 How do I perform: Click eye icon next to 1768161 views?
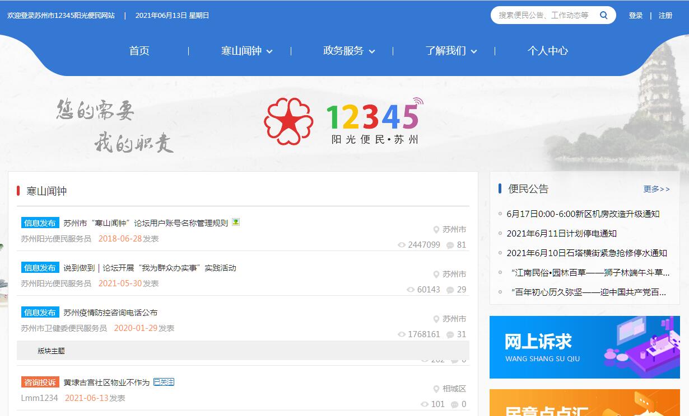401,334
